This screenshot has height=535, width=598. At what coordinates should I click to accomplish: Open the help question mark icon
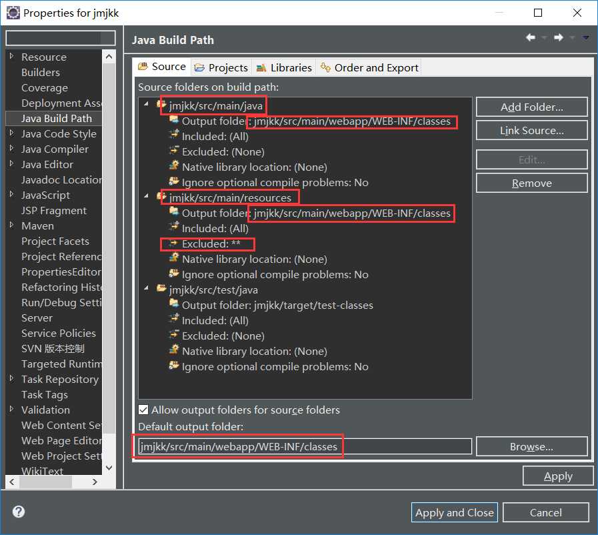coord(19,512)
